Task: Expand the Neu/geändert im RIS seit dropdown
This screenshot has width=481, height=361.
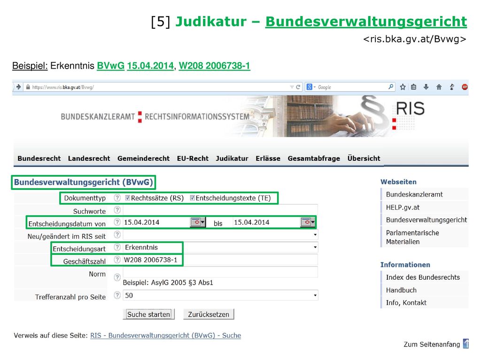Action: coord(315,235)
